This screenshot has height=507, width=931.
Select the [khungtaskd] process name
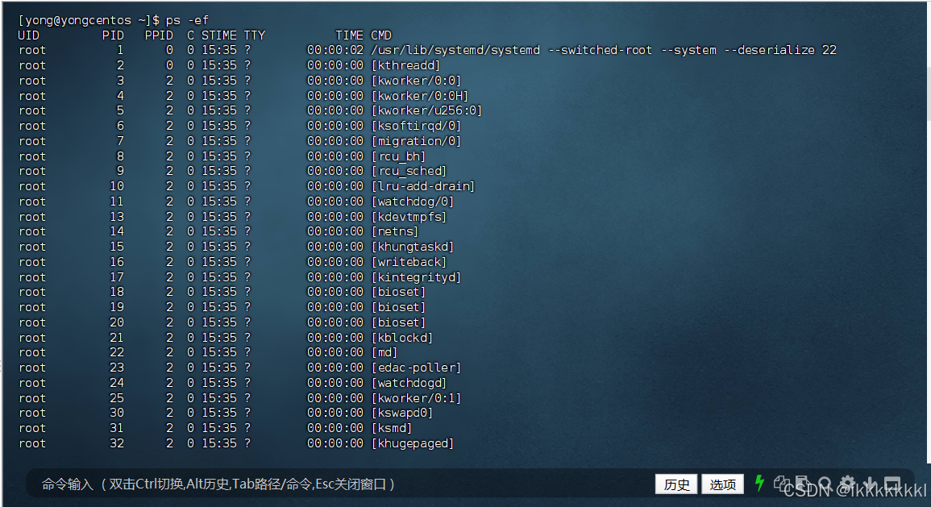point(413,247)
